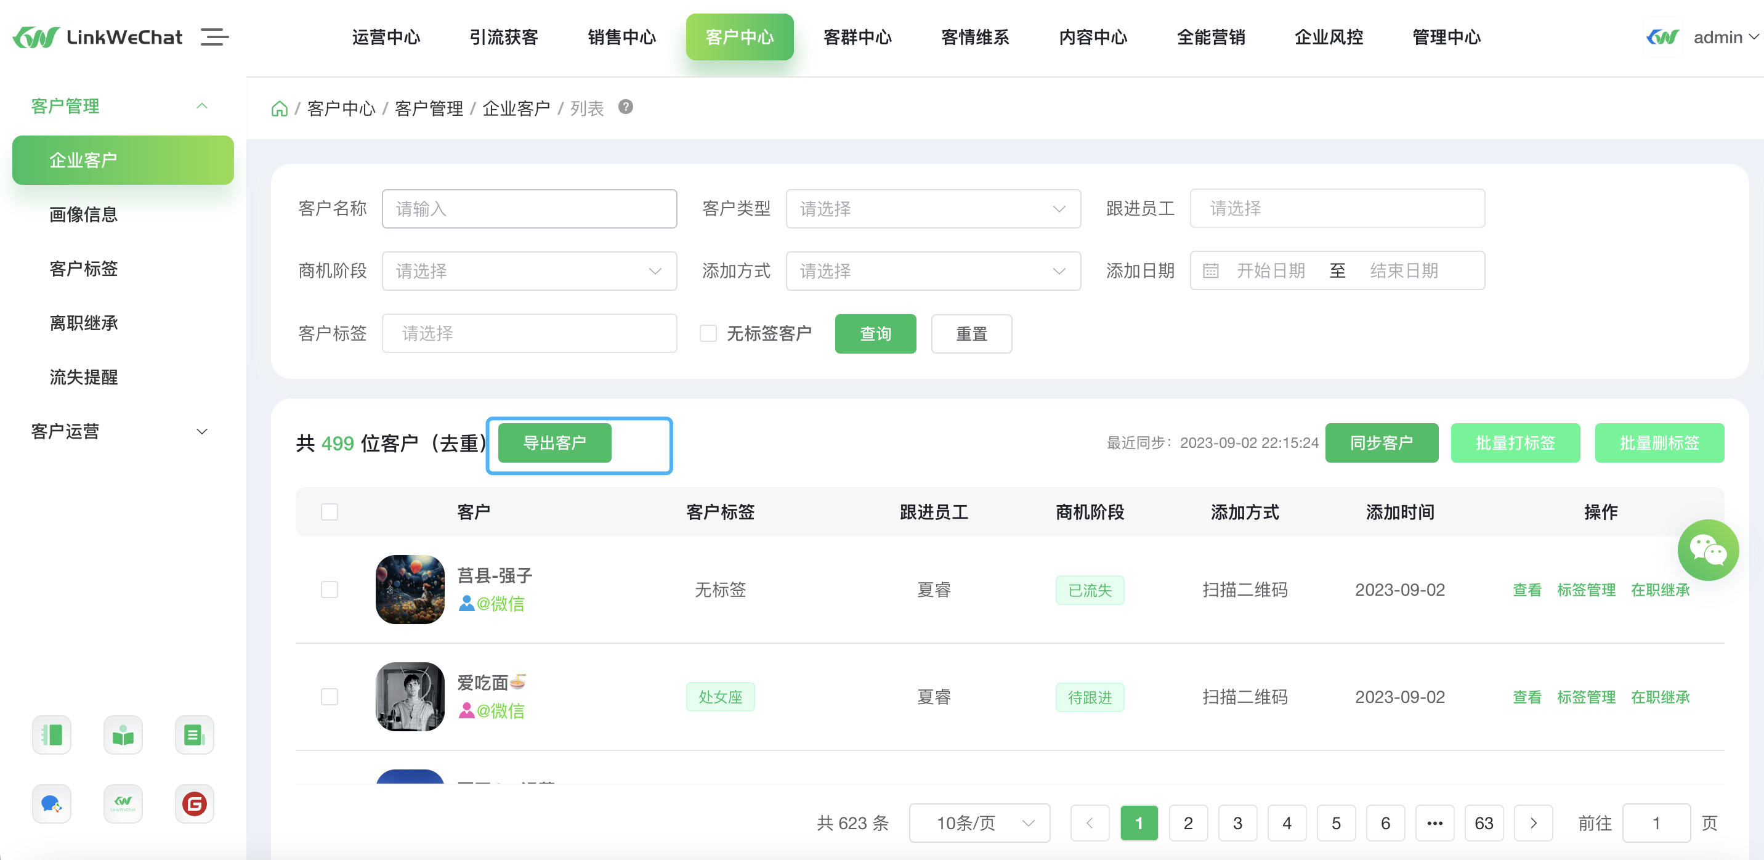Click the help question mark icon
Viewport: 1764px width, 860px height.
click(625, 107)
